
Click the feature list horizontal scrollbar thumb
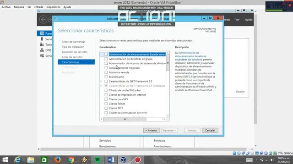click(125, 119)
